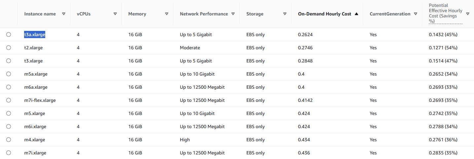Viewport: 474px width, 159px height.
Task: Click the On-Demand Hourly Cost column header
Action: click(324, 14)
